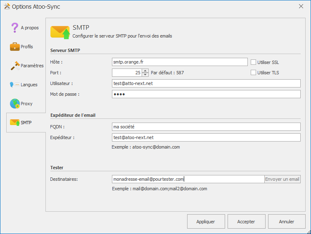
Task: Switch to the Langues tab label
Action: pos(29,85)
